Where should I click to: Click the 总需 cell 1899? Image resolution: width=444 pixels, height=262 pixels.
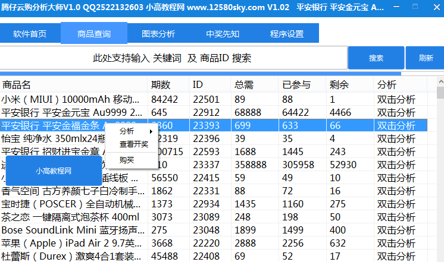tap(245, 230)
